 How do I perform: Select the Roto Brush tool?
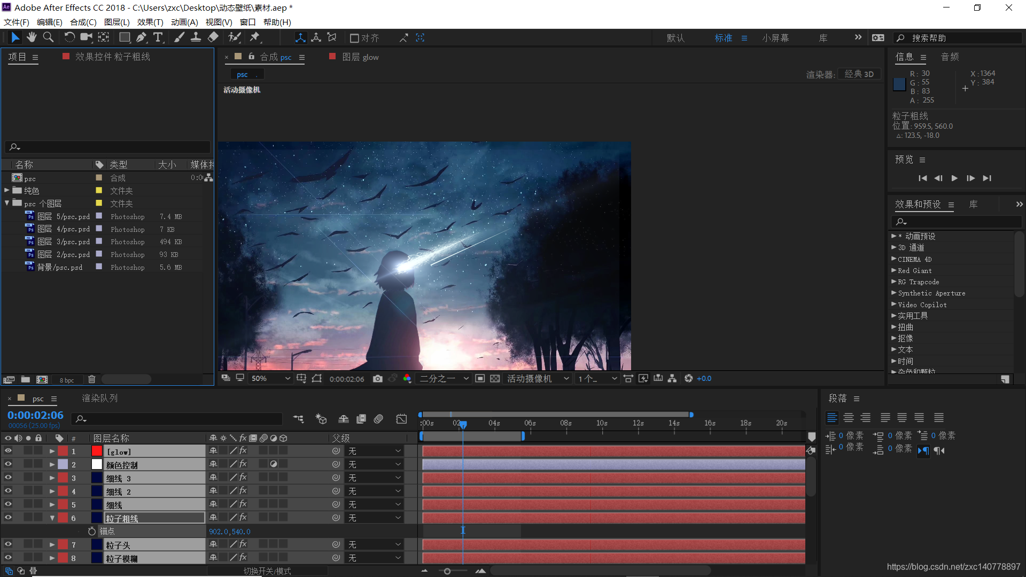[234, 37]
